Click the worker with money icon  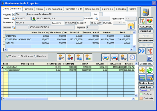88,57
